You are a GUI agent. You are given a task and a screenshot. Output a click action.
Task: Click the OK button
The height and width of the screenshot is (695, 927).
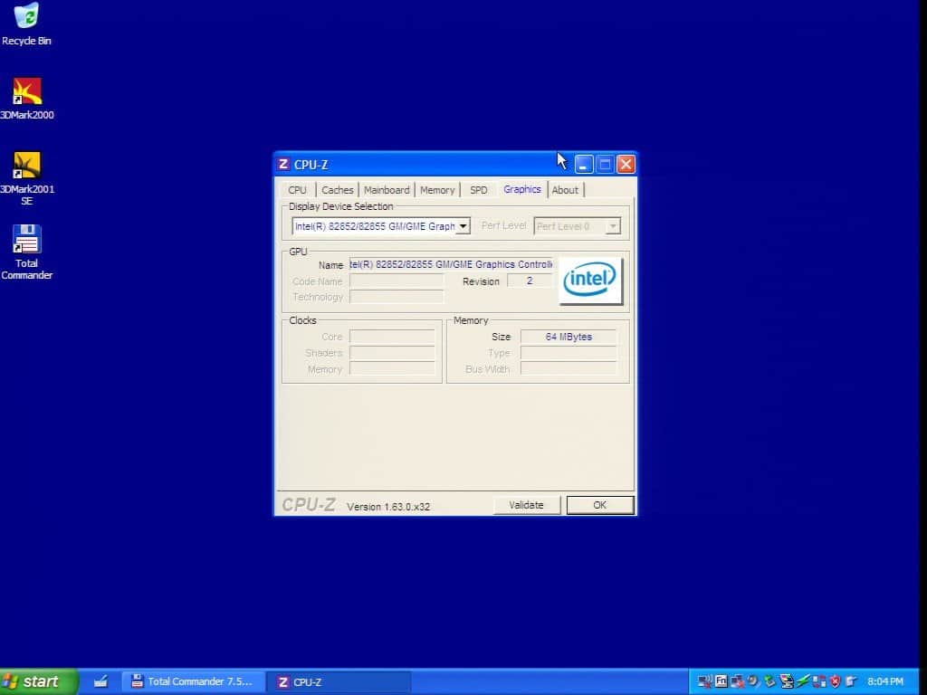(599, 505)
